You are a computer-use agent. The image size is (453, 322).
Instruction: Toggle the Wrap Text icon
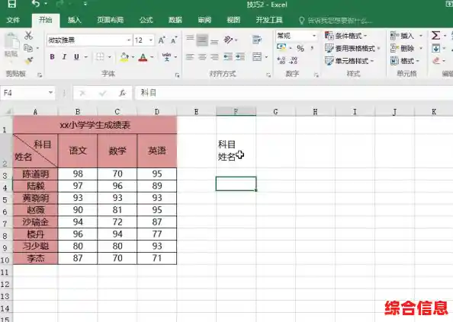point(257,40)
